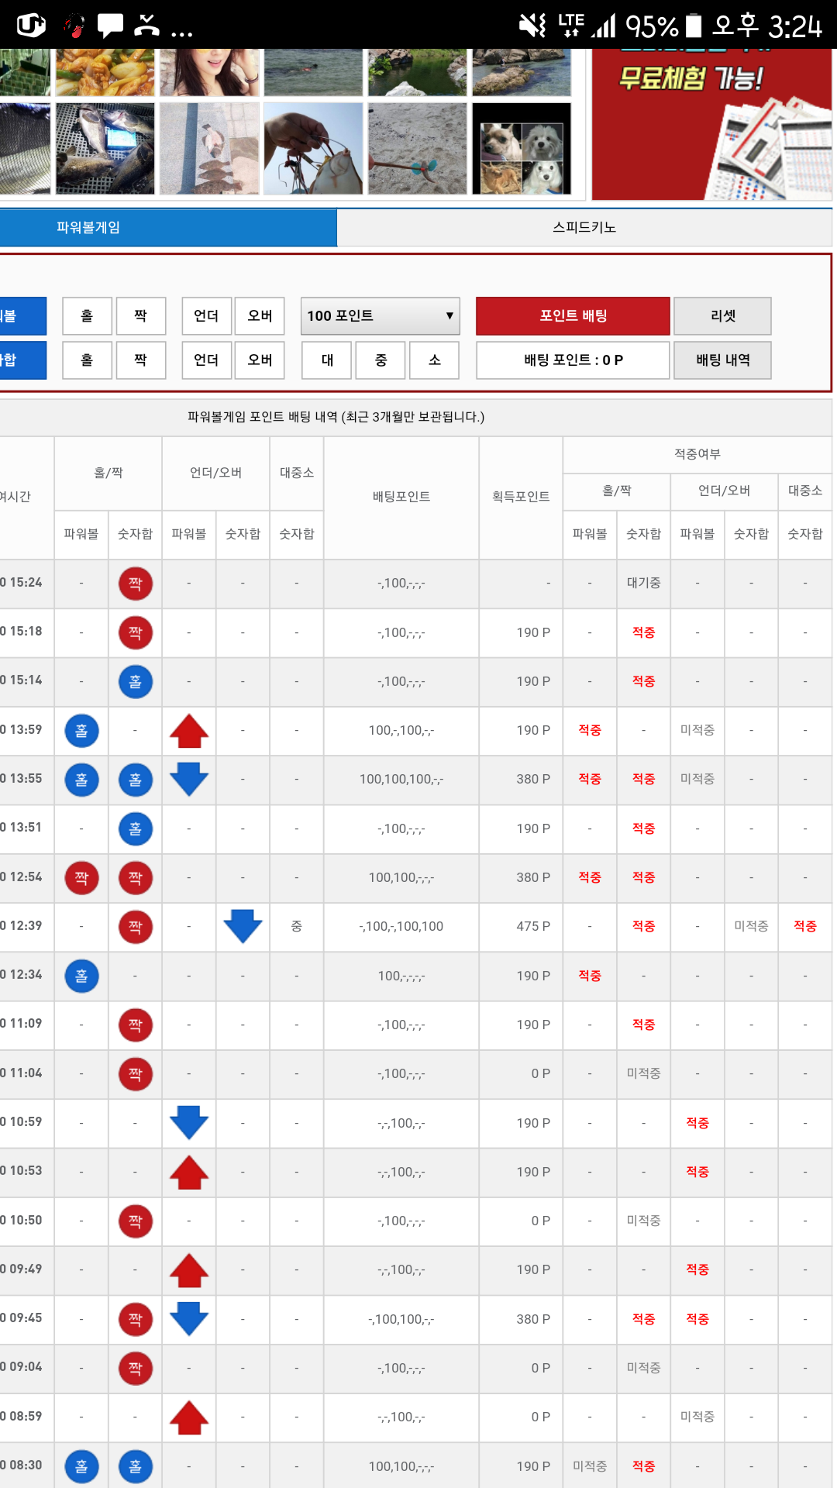Switch to the 스피드키노 tab
The width and height of the screenshot is (837, 1488).
coord(584,228)
